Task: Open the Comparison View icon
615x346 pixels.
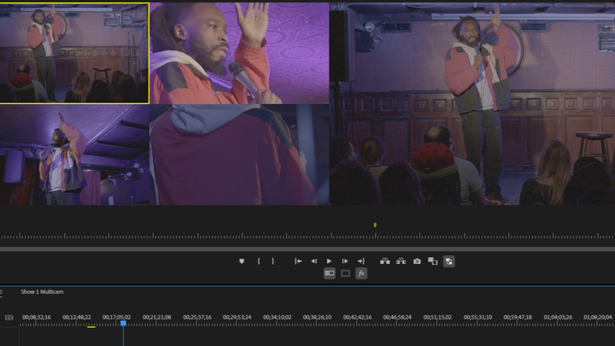Action: tap(432, 261)
